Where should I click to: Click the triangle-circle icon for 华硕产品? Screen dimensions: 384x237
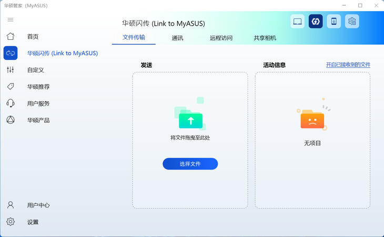click(11, 120)
